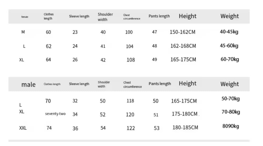
Task: Click the 'seventy-two' clothes length cell
Action: coord(55,114)
